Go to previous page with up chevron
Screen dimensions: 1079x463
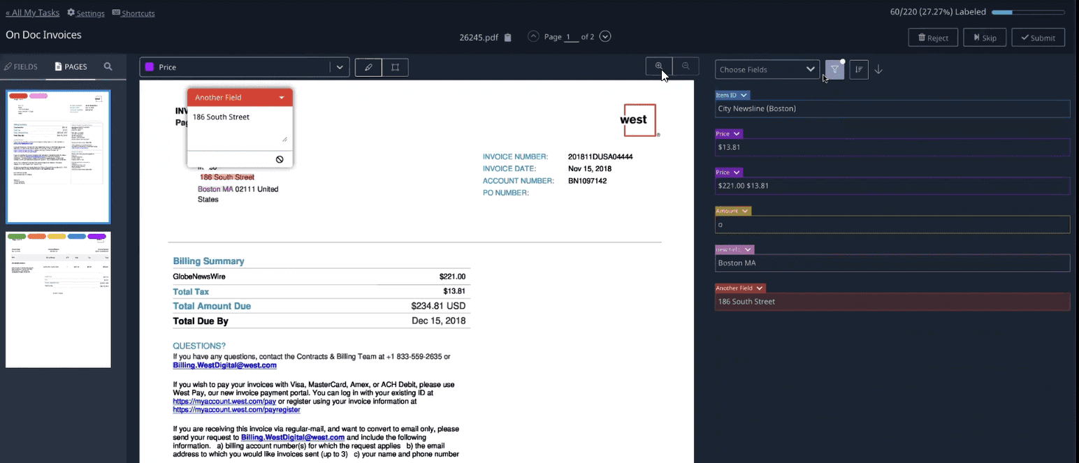click(533, 36)
